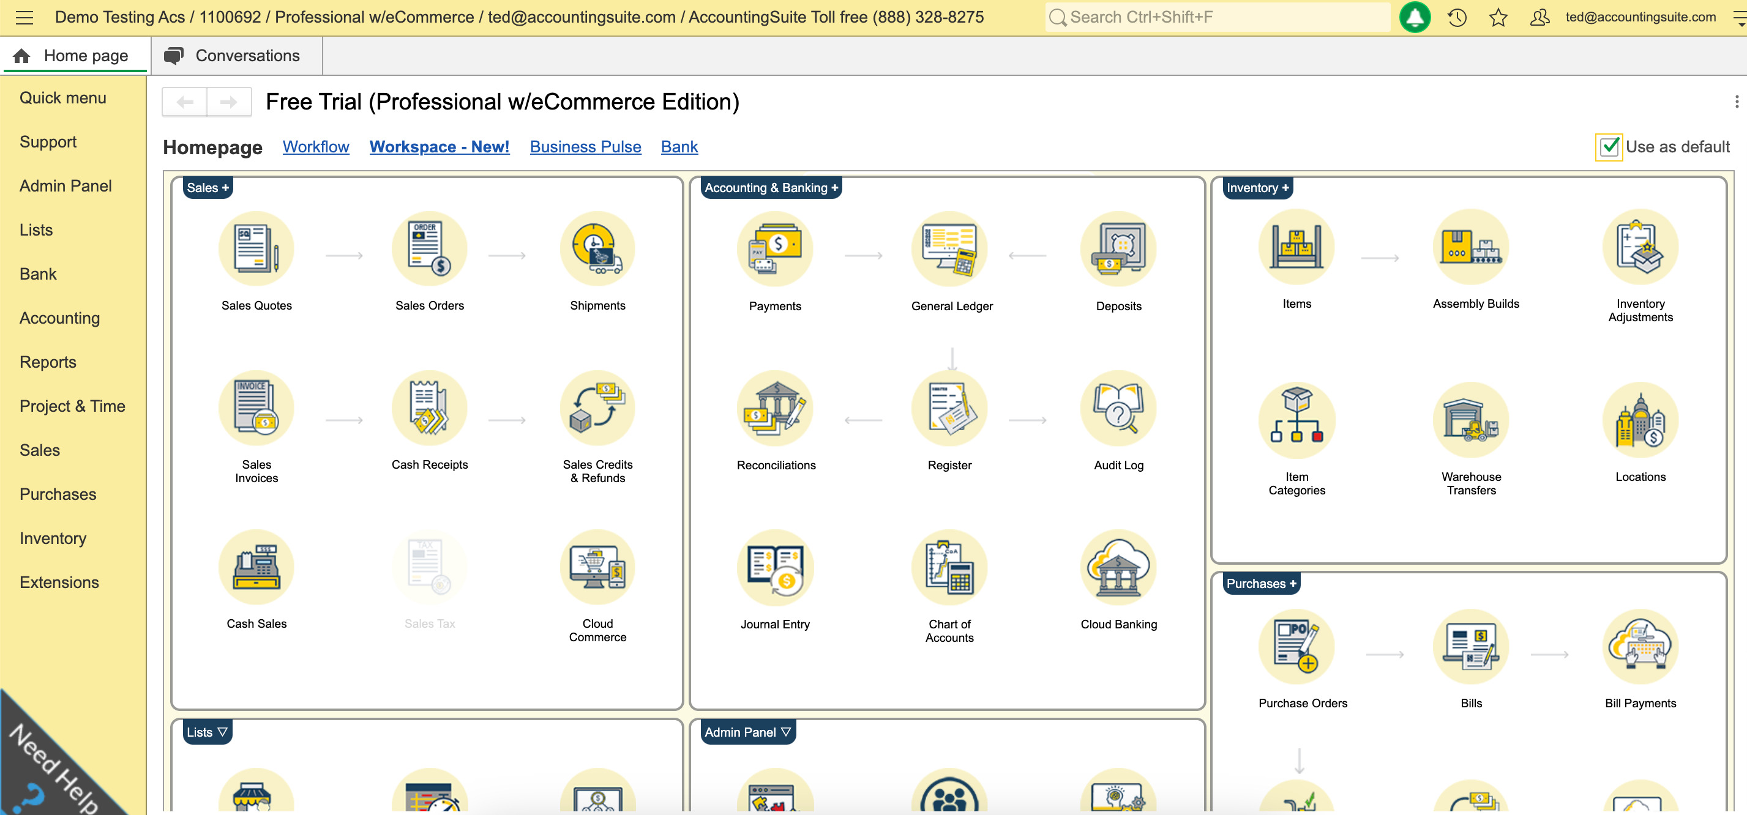Click the Search Ctrl+Shift+F field
Viewport: 1747px width, 815px height.
(1218, 18)
